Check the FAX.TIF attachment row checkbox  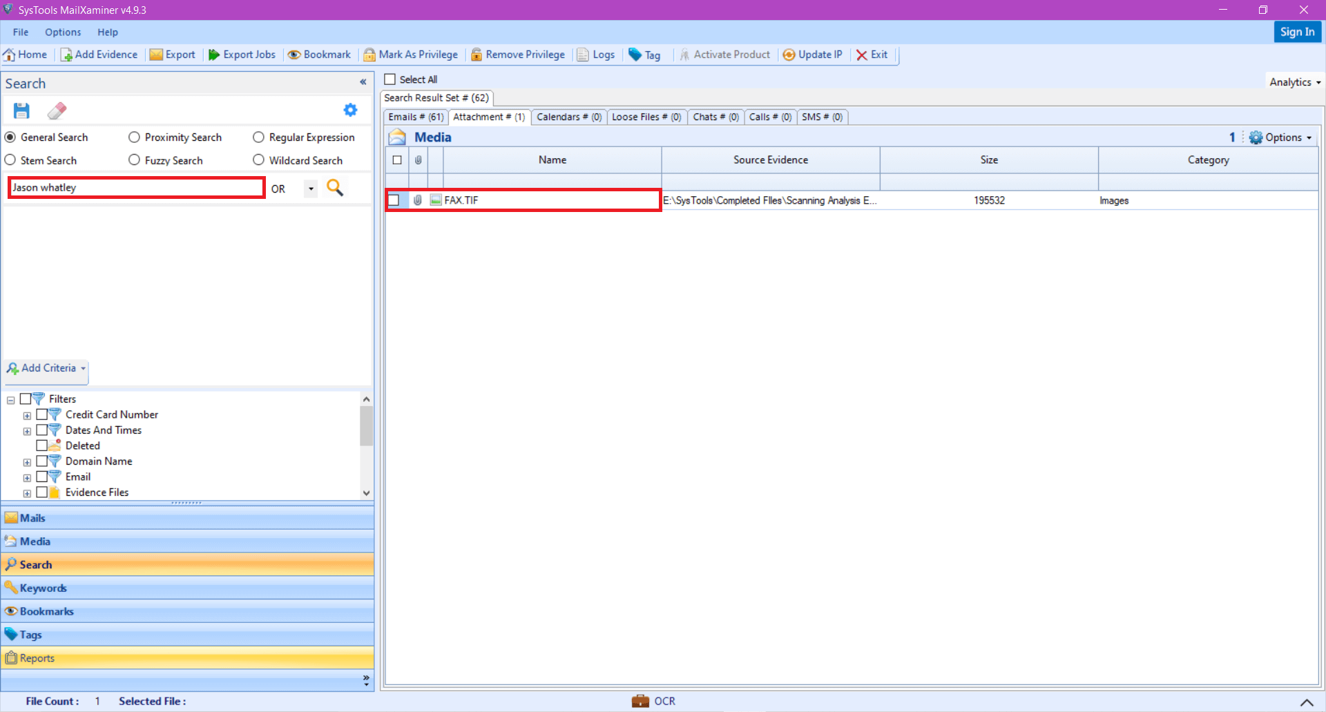[x=394, y=200]
